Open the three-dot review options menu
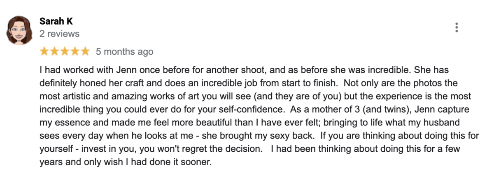This screenshot has width=494, height=176. (x=456, y=28)
